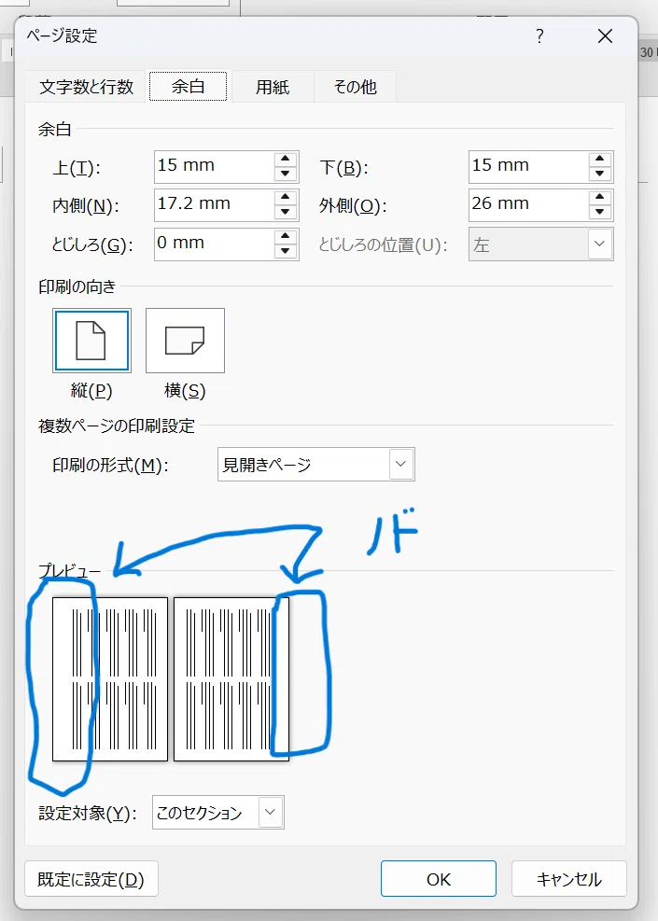The height and width of the screenshot is (921, 658).
Task: Increase the 内側(N) inside margin value
Action: [x=286, y=198]
